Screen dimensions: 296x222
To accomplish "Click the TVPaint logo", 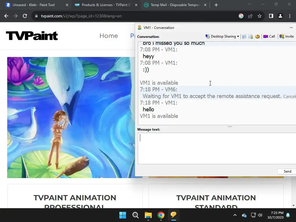I will click(x=32, y=36).
